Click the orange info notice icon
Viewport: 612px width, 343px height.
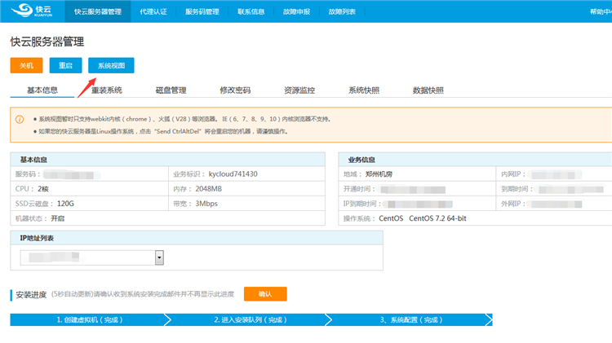(20, 119)
